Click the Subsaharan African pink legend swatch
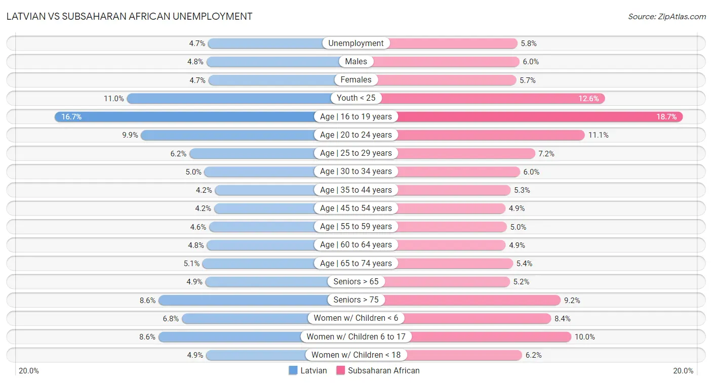The width and height of the screenshot is (712, 383). coord(340,370)
